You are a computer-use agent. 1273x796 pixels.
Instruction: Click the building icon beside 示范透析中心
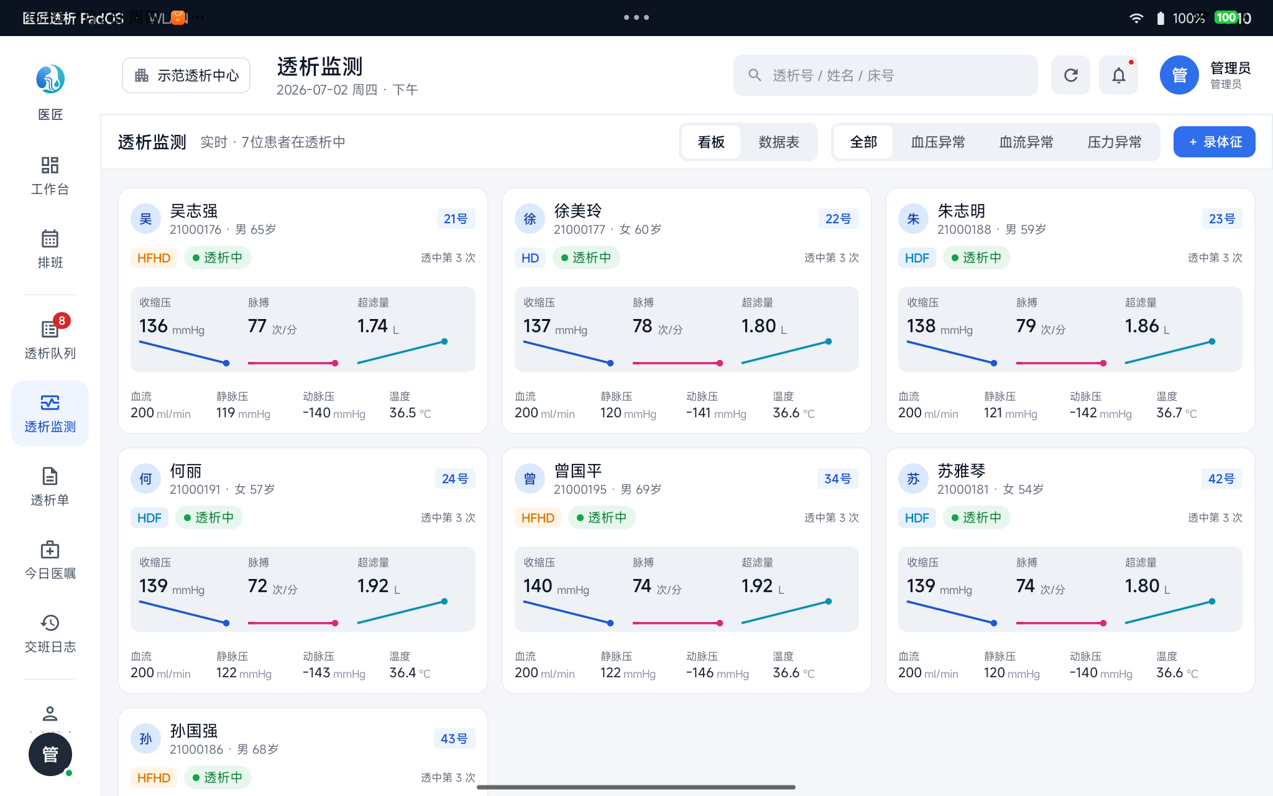point(142,75)
